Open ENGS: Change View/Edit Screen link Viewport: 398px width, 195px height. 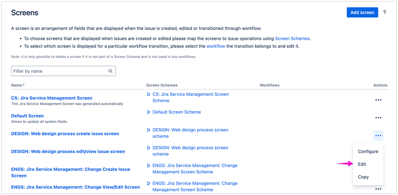pos(75,187)
